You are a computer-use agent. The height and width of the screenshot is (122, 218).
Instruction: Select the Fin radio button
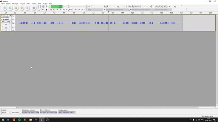point(41,110)
